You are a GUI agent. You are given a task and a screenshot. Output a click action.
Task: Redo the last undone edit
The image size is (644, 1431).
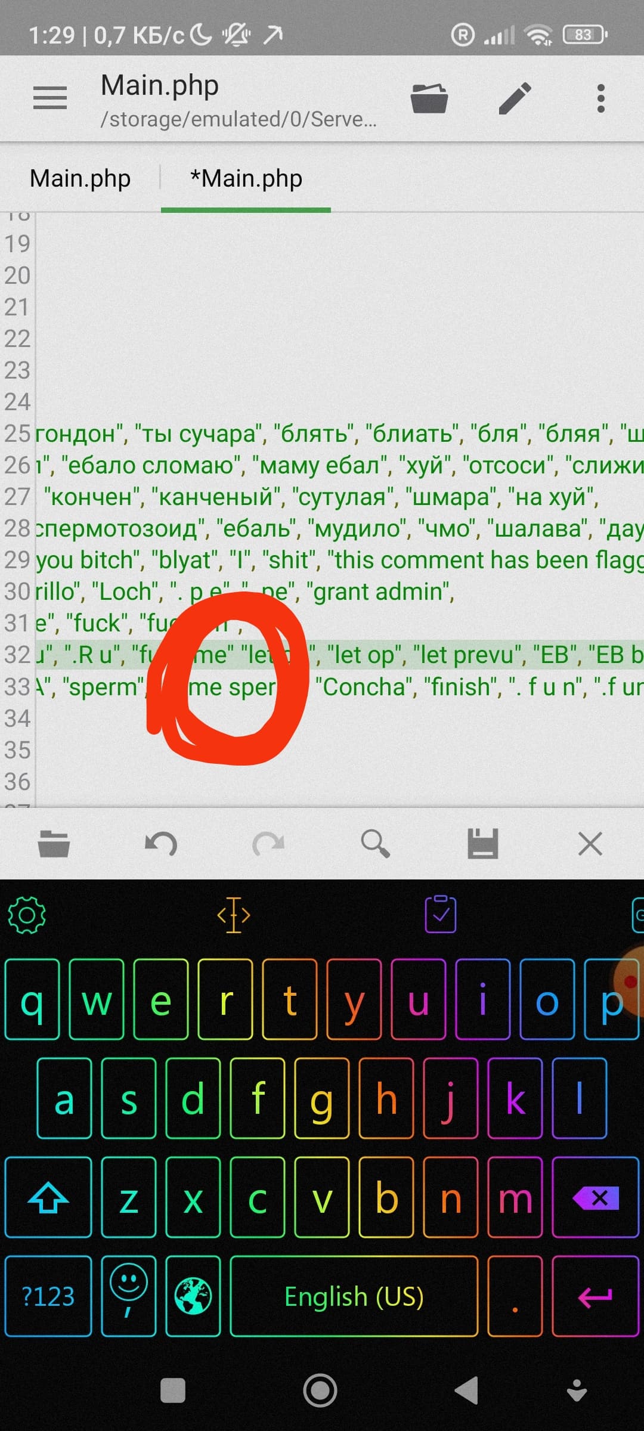coord(268,843)
